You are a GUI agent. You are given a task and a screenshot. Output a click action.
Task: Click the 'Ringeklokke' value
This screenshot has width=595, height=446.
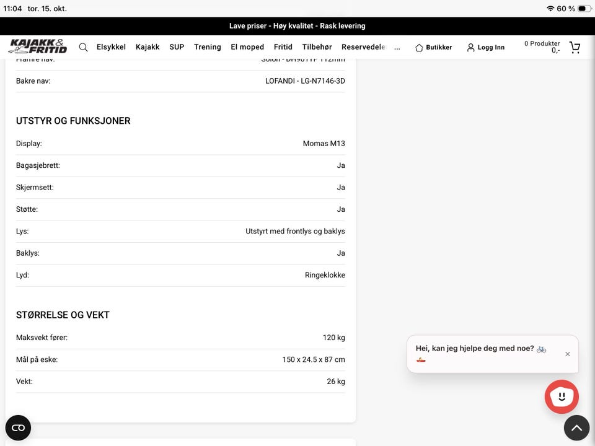click(325, 275)
